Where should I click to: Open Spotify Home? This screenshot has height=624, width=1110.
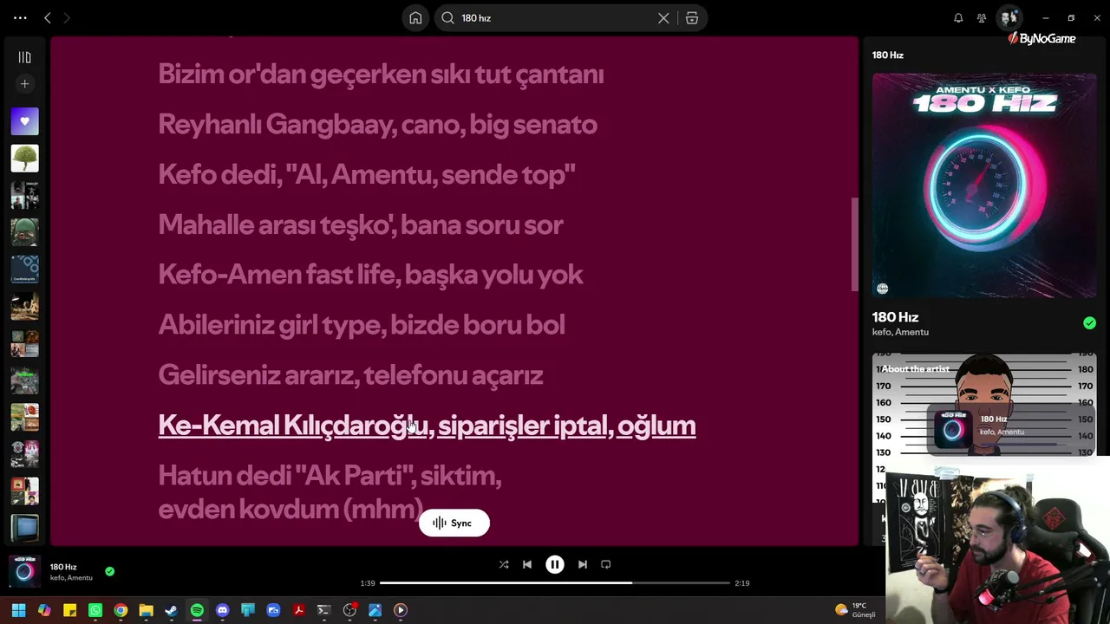point(415,17)
